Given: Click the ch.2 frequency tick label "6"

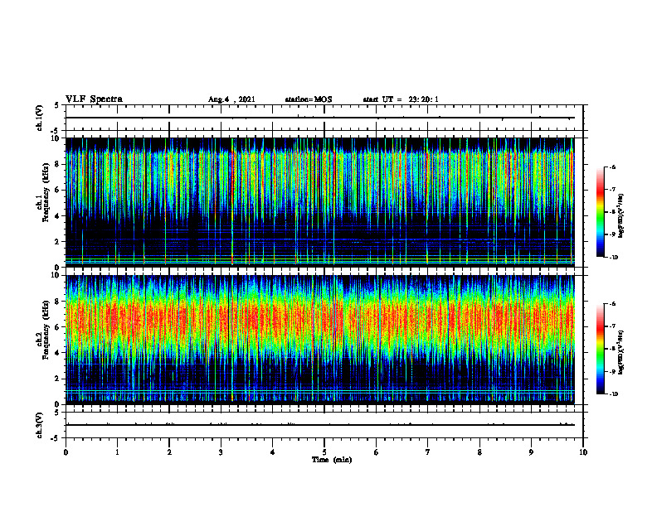Looking at the screenshot, I should (x=58, y=327).
